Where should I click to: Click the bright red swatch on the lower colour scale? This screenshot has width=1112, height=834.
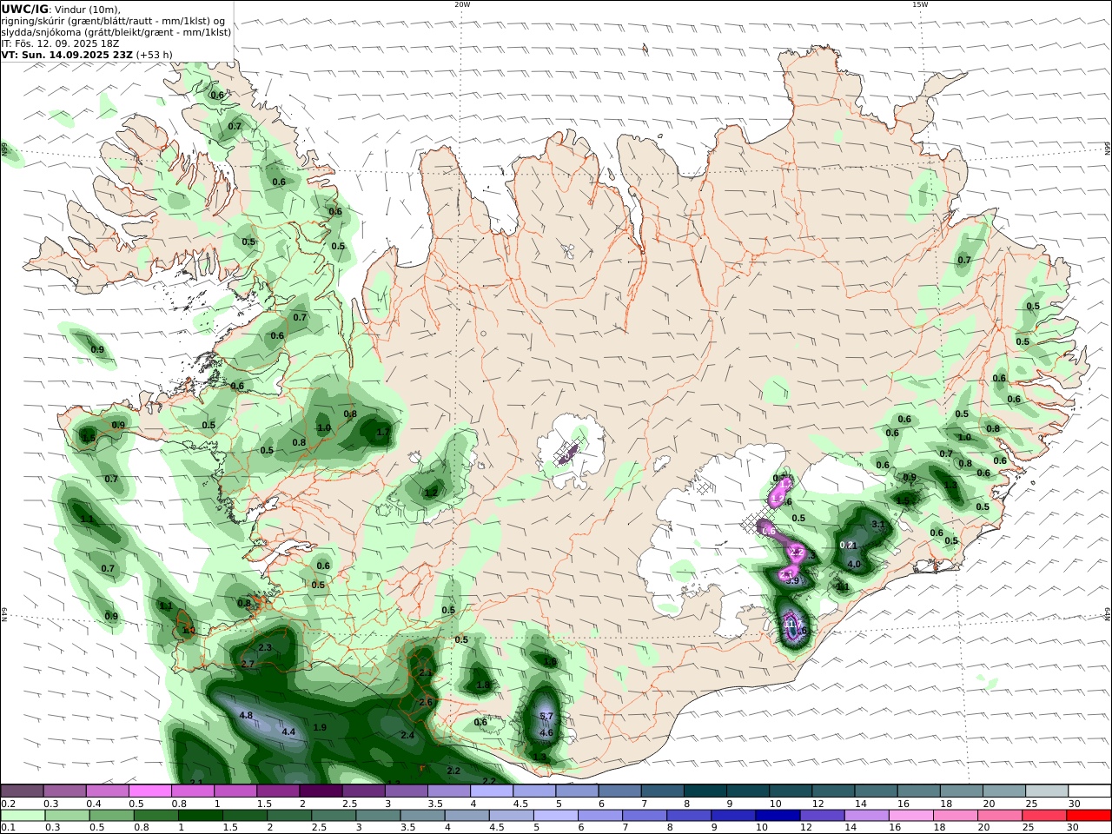tap(1089, 817)
